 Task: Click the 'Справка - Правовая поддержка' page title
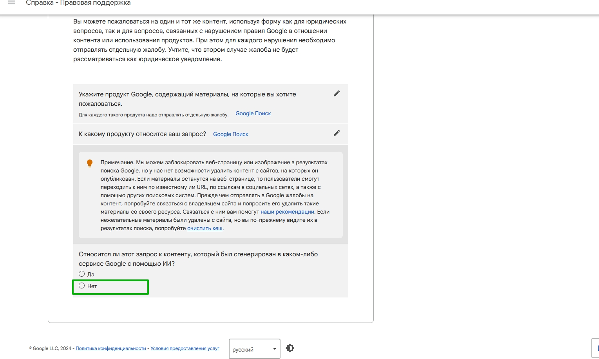[x=78, y=3]
